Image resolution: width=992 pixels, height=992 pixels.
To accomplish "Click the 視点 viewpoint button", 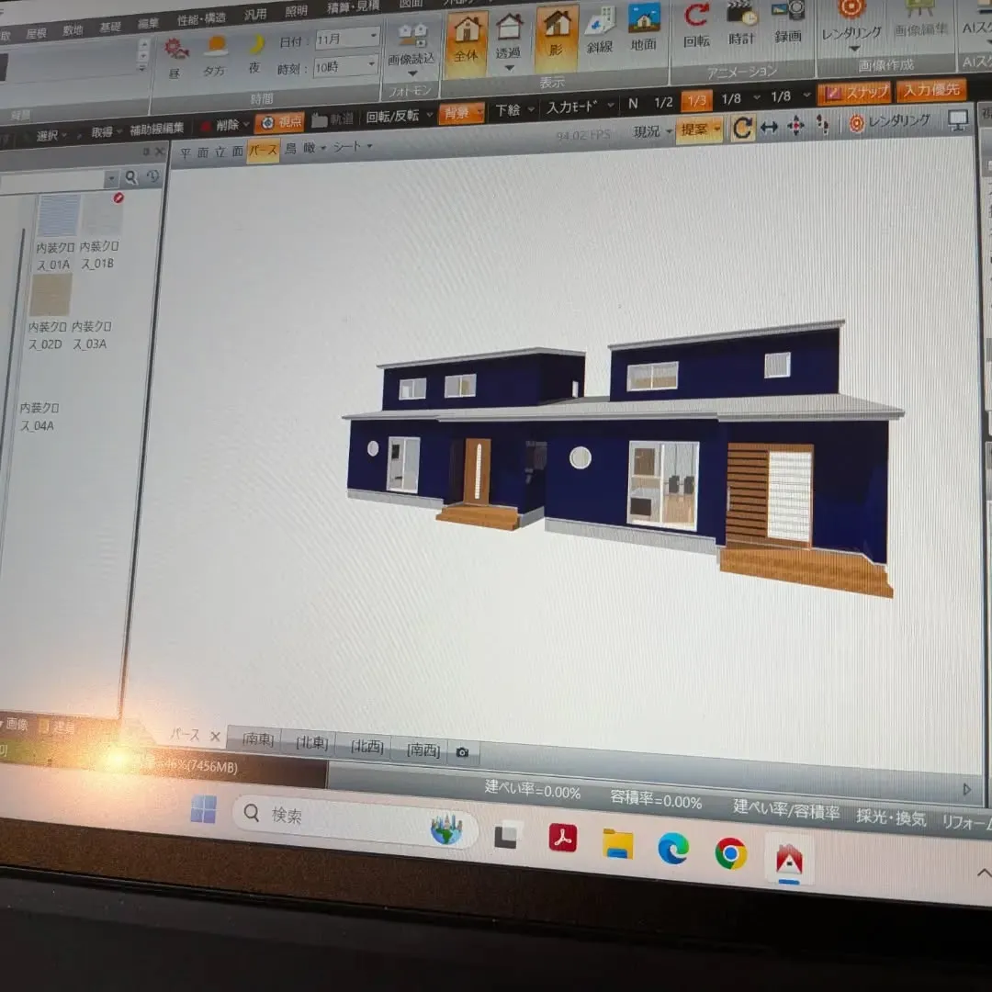I will tap(282, 123).
